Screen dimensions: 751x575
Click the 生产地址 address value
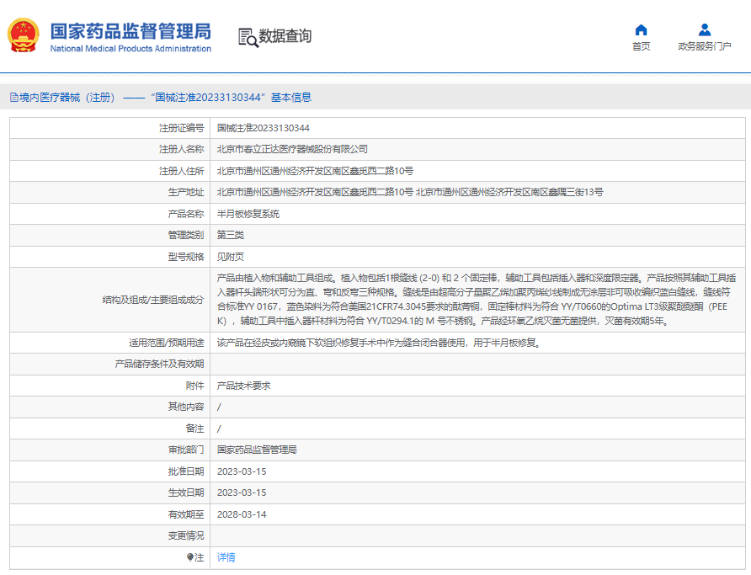410,192
